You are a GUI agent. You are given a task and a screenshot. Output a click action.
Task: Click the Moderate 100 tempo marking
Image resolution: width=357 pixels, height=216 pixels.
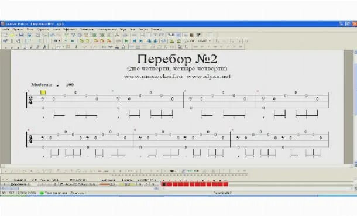pyautogui.click(x=52, y=85)
